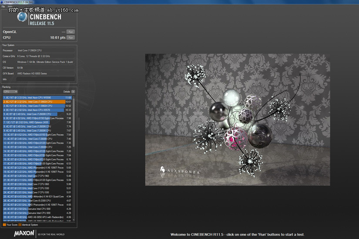Run the CPU benchmark
Viewport: 359px width, 239px height.
(70, 38)
